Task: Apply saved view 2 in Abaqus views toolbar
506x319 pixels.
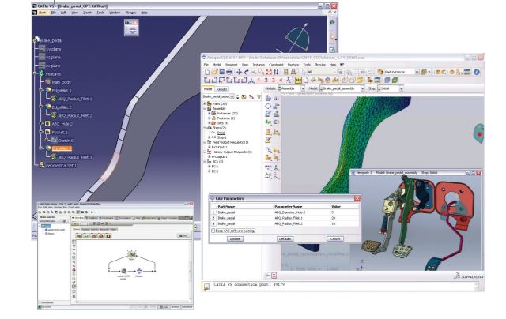Action: point(266,80)
